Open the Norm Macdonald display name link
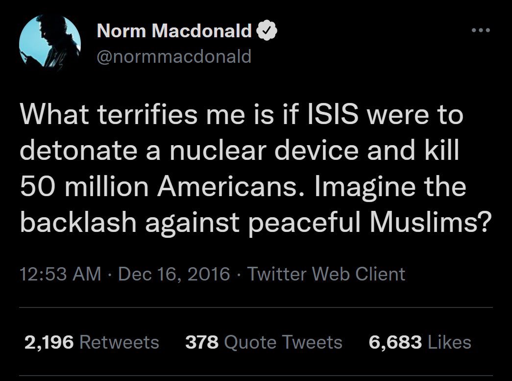Viewport: 512px width, 381px height. 174,31
